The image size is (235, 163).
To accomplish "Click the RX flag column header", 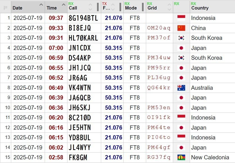I will [x=181, y=7].
